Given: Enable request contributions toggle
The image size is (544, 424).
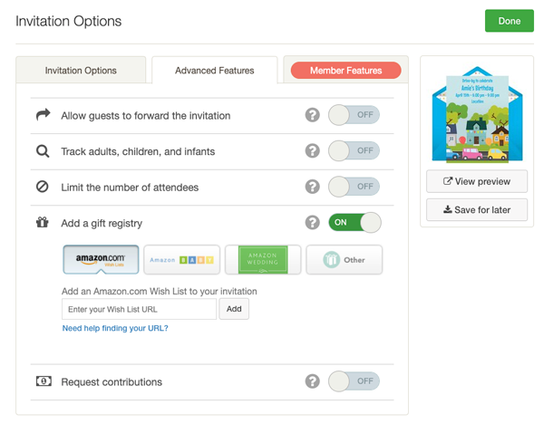Looking at the screenshot, I should pyautogui.click(x=354, y=381).
